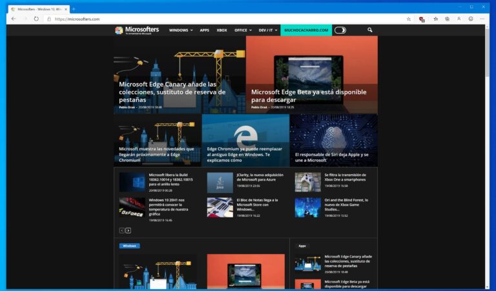Click the Windows logo article thumbnail
496x291 pixels.
(132, 182)
